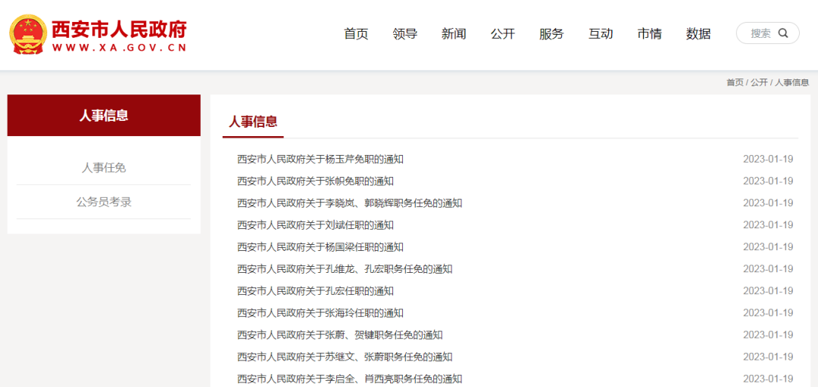818x387 pixels.
Task: Go to the 领导 menu item
Action: tap(405, 34)
